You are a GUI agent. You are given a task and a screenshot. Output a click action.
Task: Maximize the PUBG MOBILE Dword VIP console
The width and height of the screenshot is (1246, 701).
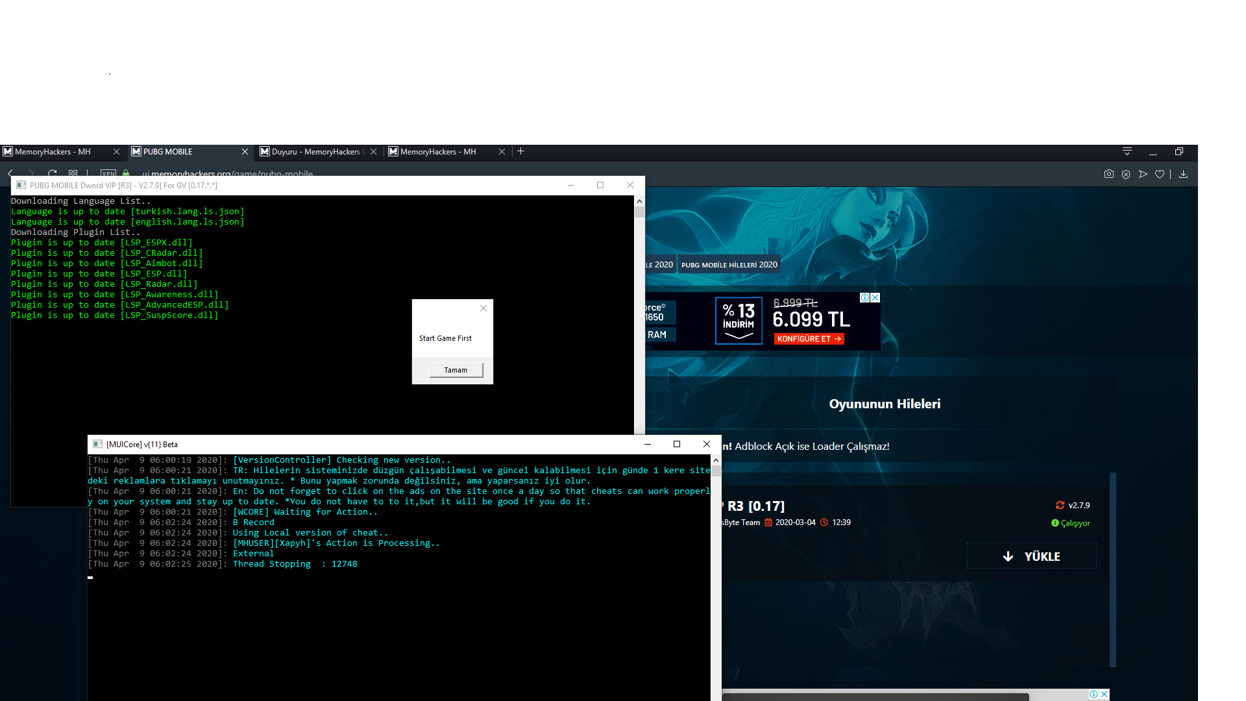point(600,185)
